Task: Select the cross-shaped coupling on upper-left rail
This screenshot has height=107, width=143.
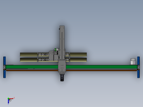Action: [x=43, y=54]
